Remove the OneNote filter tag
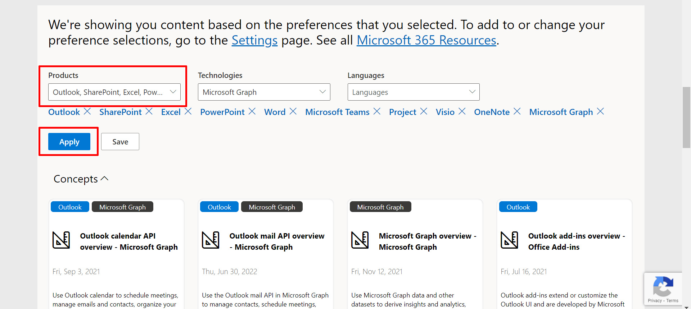 click(517, 112)
